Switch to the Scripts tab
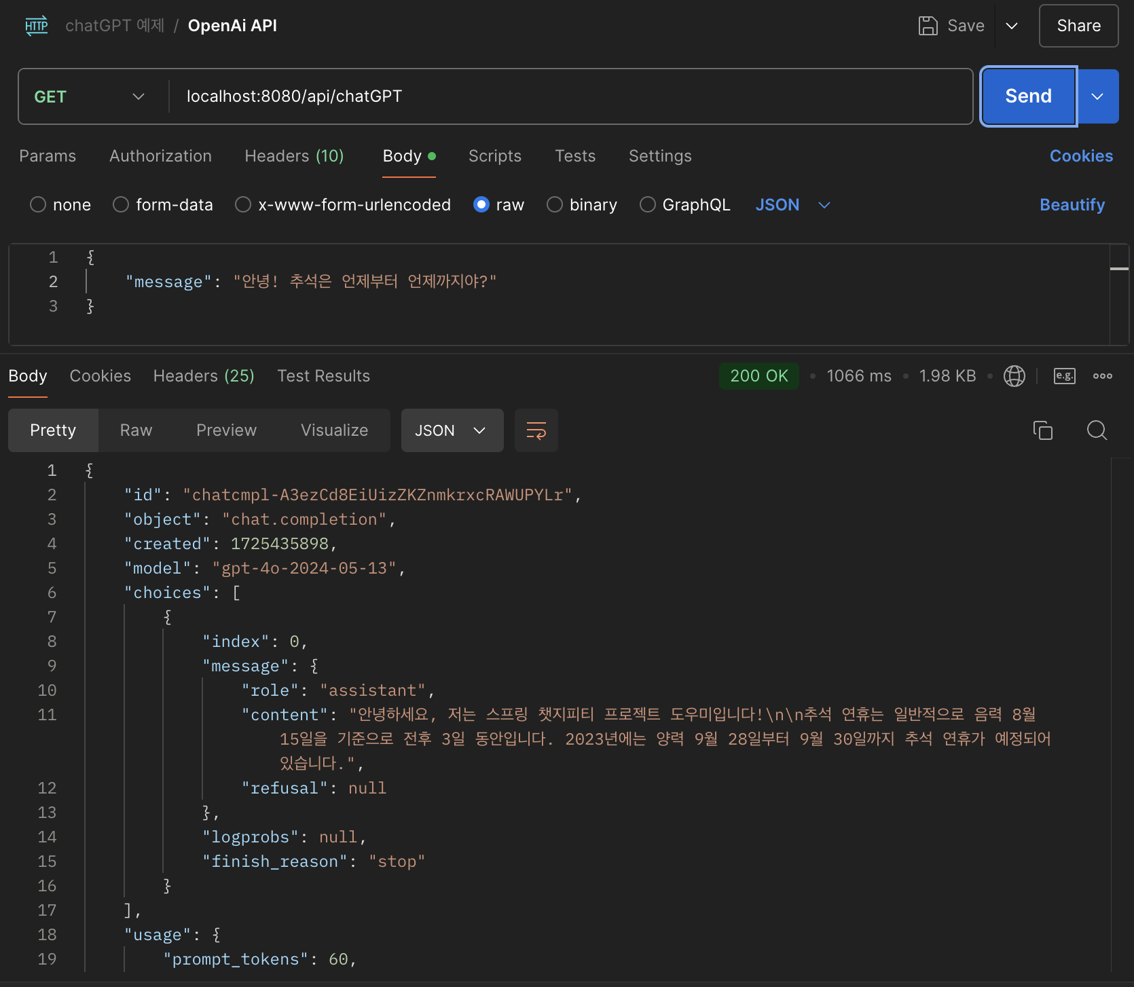The height and width of the screenshot is (987, 1134). click(x=495, y=156)
